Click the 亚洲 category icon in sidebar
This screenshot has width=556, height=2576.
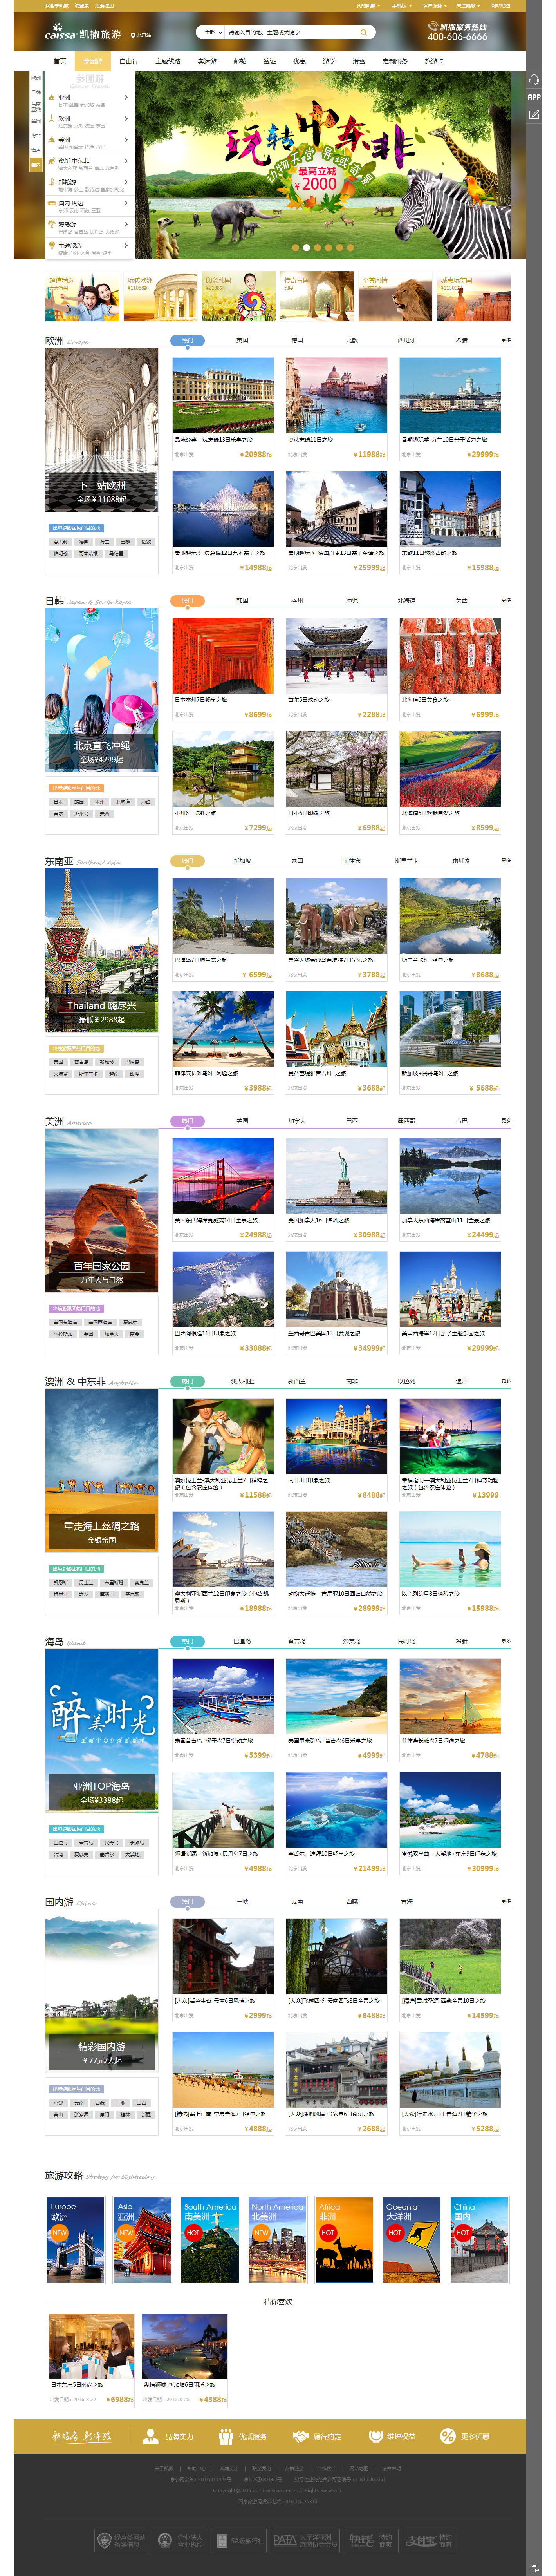tap(52, 97)
